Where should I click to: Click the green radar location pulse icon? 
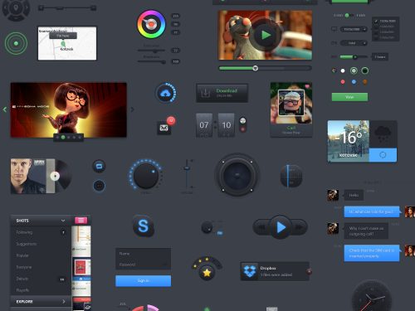(x=16, y=43)
